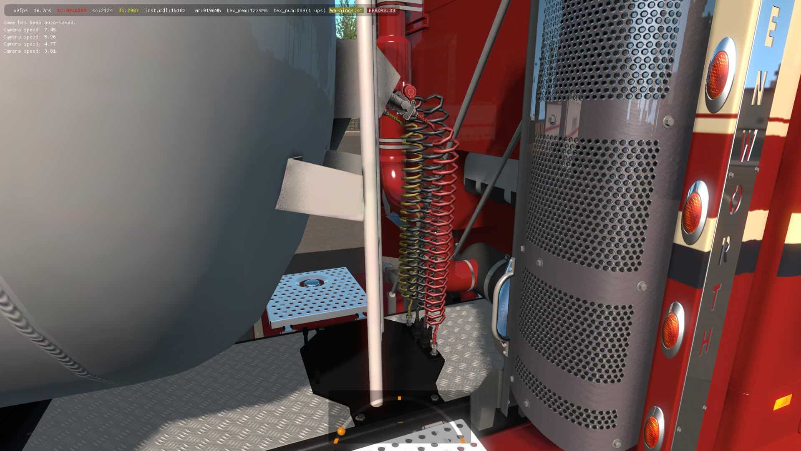801x451 pixels.
Task: Click the orange ball gauge needle indicator
Action: (341, 431)
